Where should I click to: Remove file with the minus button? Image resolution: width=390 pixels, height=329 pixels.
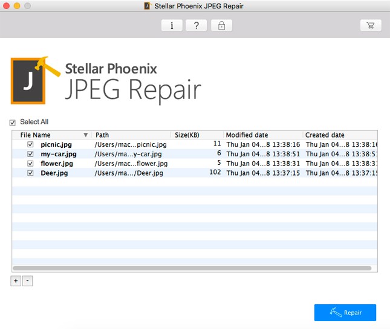[x=27, y=281]
